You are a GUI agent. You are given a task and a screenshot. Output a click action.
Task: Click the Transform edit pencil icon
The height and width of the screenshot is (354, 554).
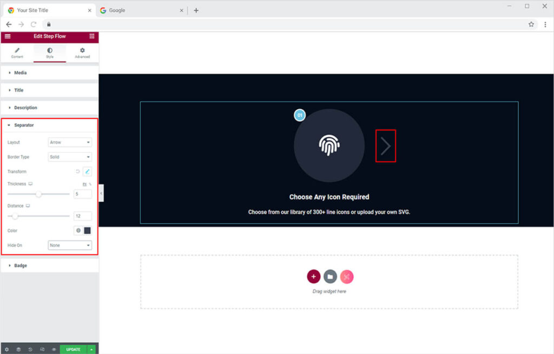click(x=87, y=171)
